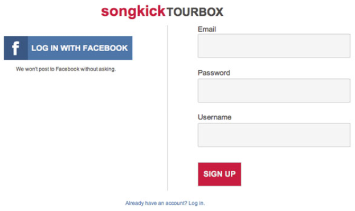Click the 'We won't post to Facebook' notice
The image size is (355, 211).
(66, 69)
